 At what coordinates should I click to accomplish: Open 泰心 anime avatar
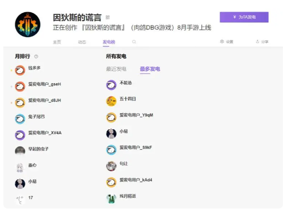20,167
